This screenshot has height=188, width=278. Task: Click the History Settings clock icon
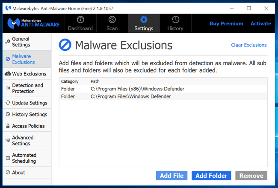(8, 114)
